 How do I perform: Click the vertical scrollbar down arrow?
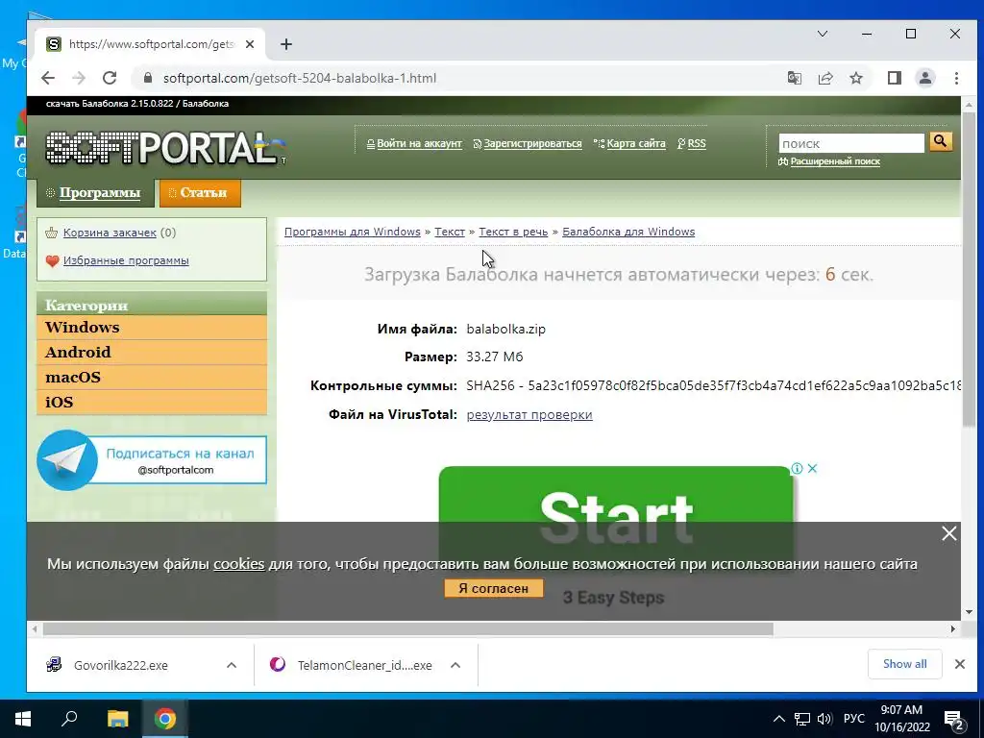point(969,612)
